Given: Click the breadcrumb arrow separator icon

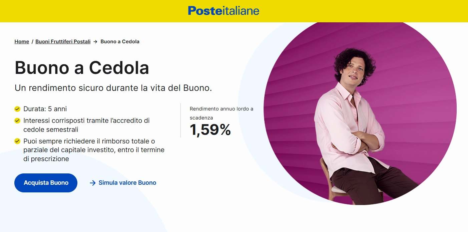Looking at the screenshot, I should coord(95,42).
